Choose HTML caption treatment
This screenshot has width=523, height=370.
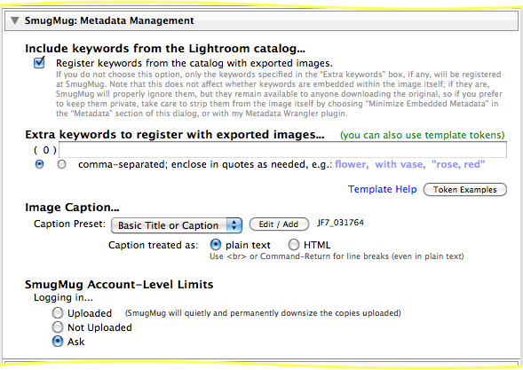pyautogui.click(x=293, y=245)
